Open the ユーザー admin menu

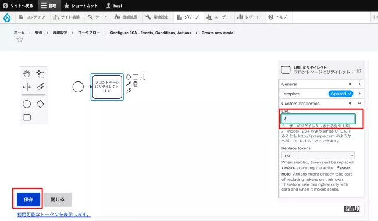coord(218,17)
